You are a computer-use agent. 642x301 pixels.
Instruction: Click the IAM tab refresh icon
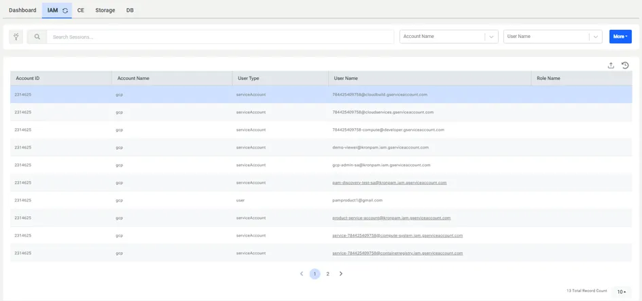(x=65, y=11)
